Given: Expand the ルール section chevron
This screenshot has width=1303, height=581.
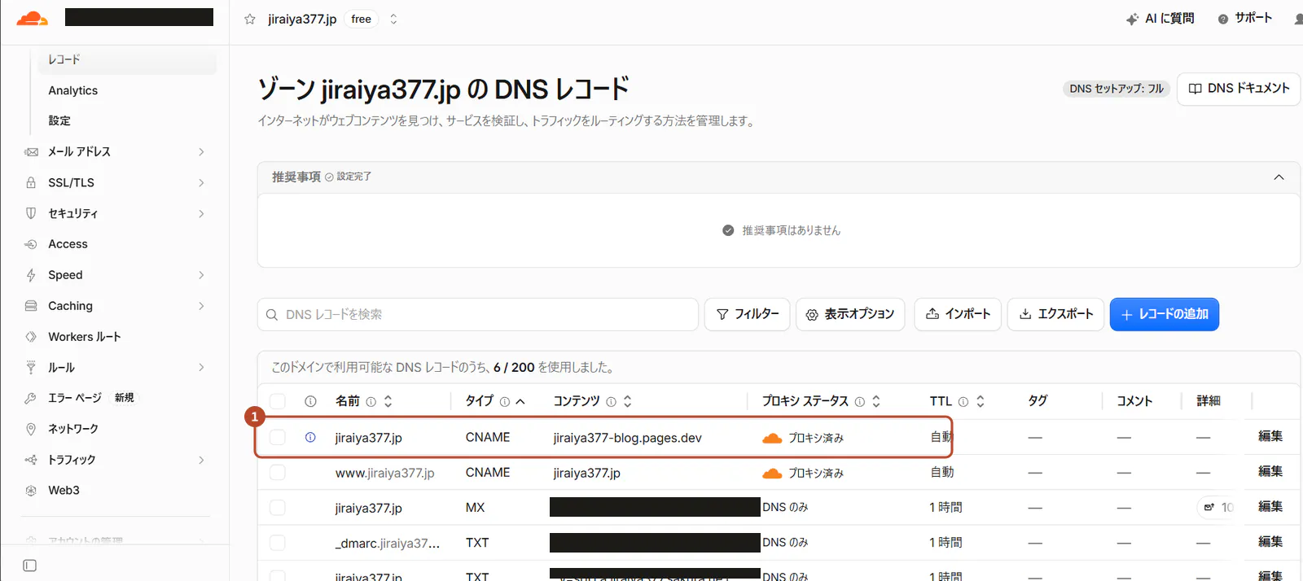Looking at the screenshot, I should pos(201,368).
